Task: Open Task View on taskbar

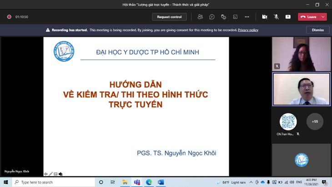Action: coord(113,182)
